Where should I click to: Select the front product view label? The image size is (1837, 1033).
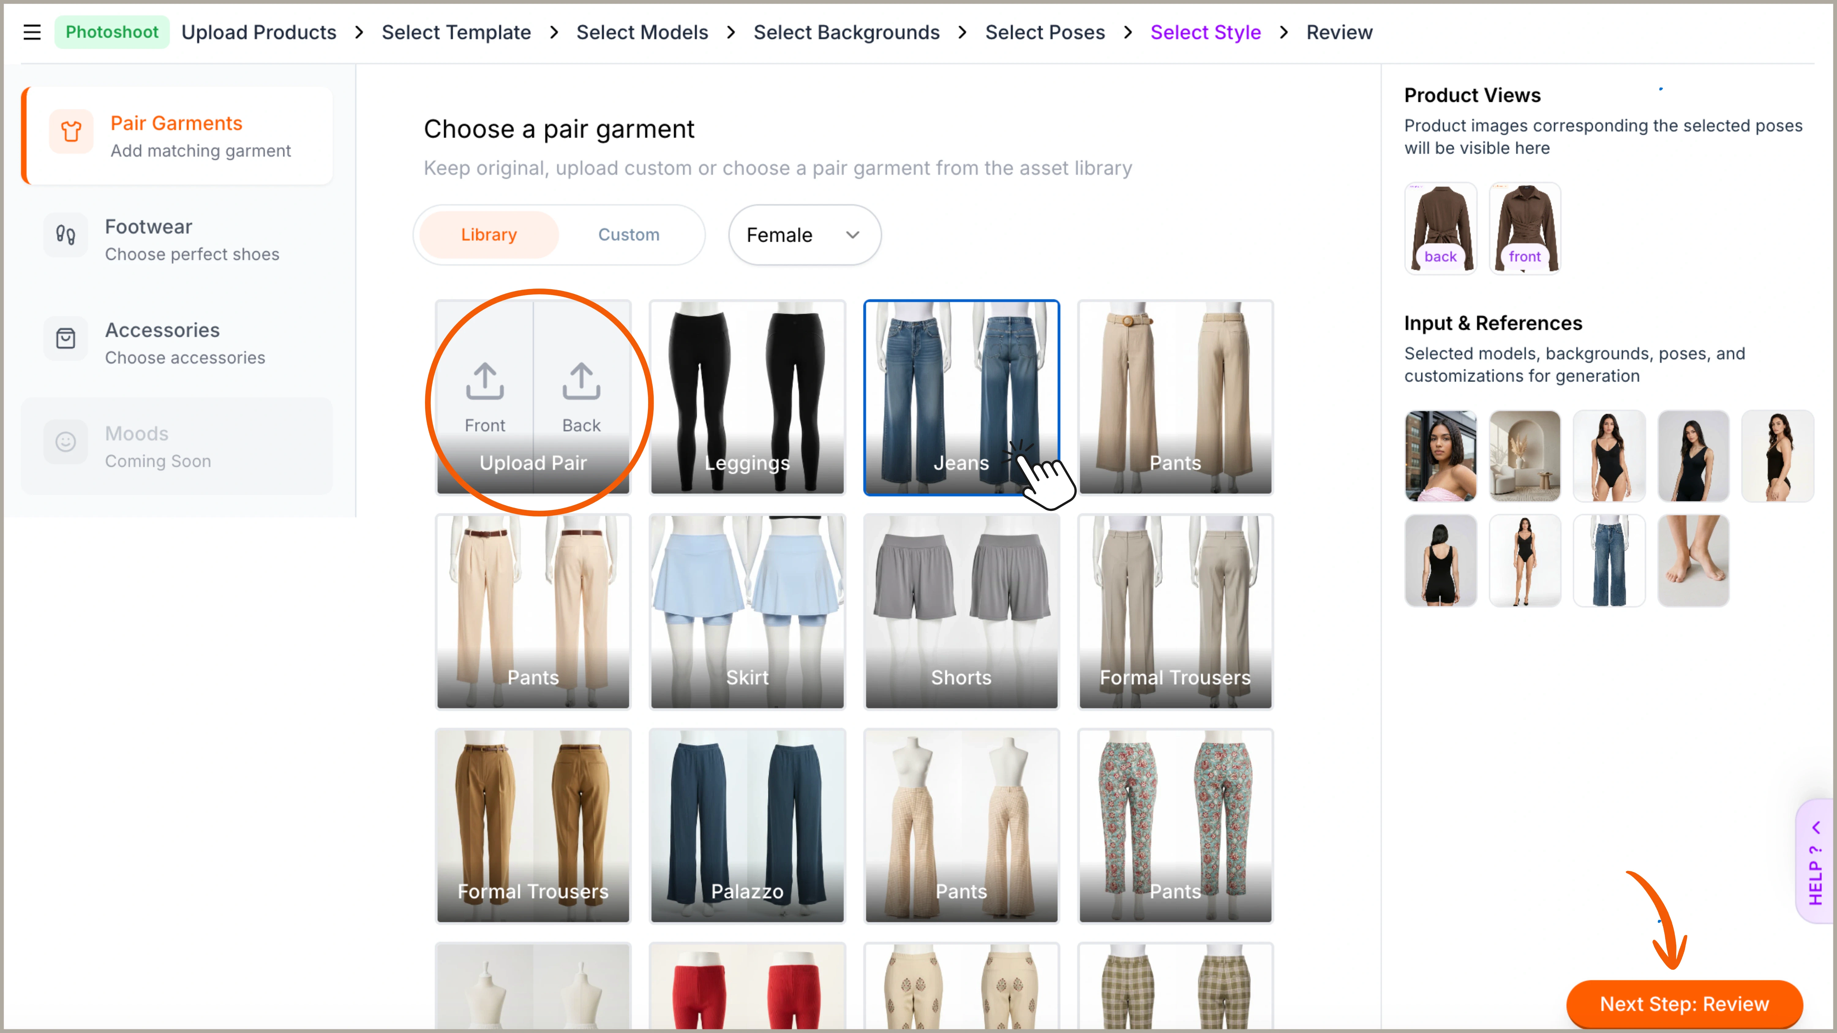[1525, 257]
